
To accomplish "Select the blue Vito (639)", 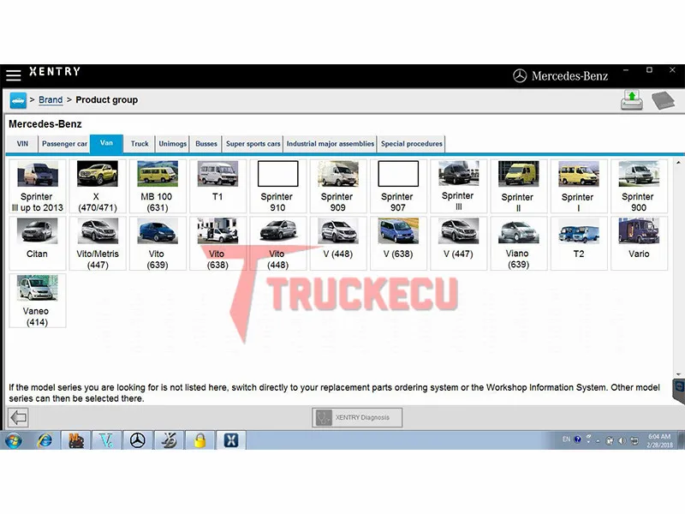I will coord(158,243).
